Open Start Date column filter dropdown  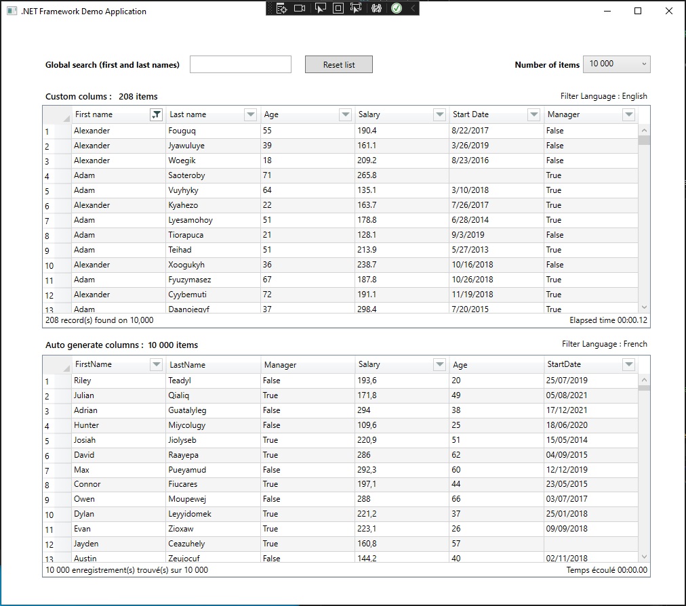(x=534, y=114)
